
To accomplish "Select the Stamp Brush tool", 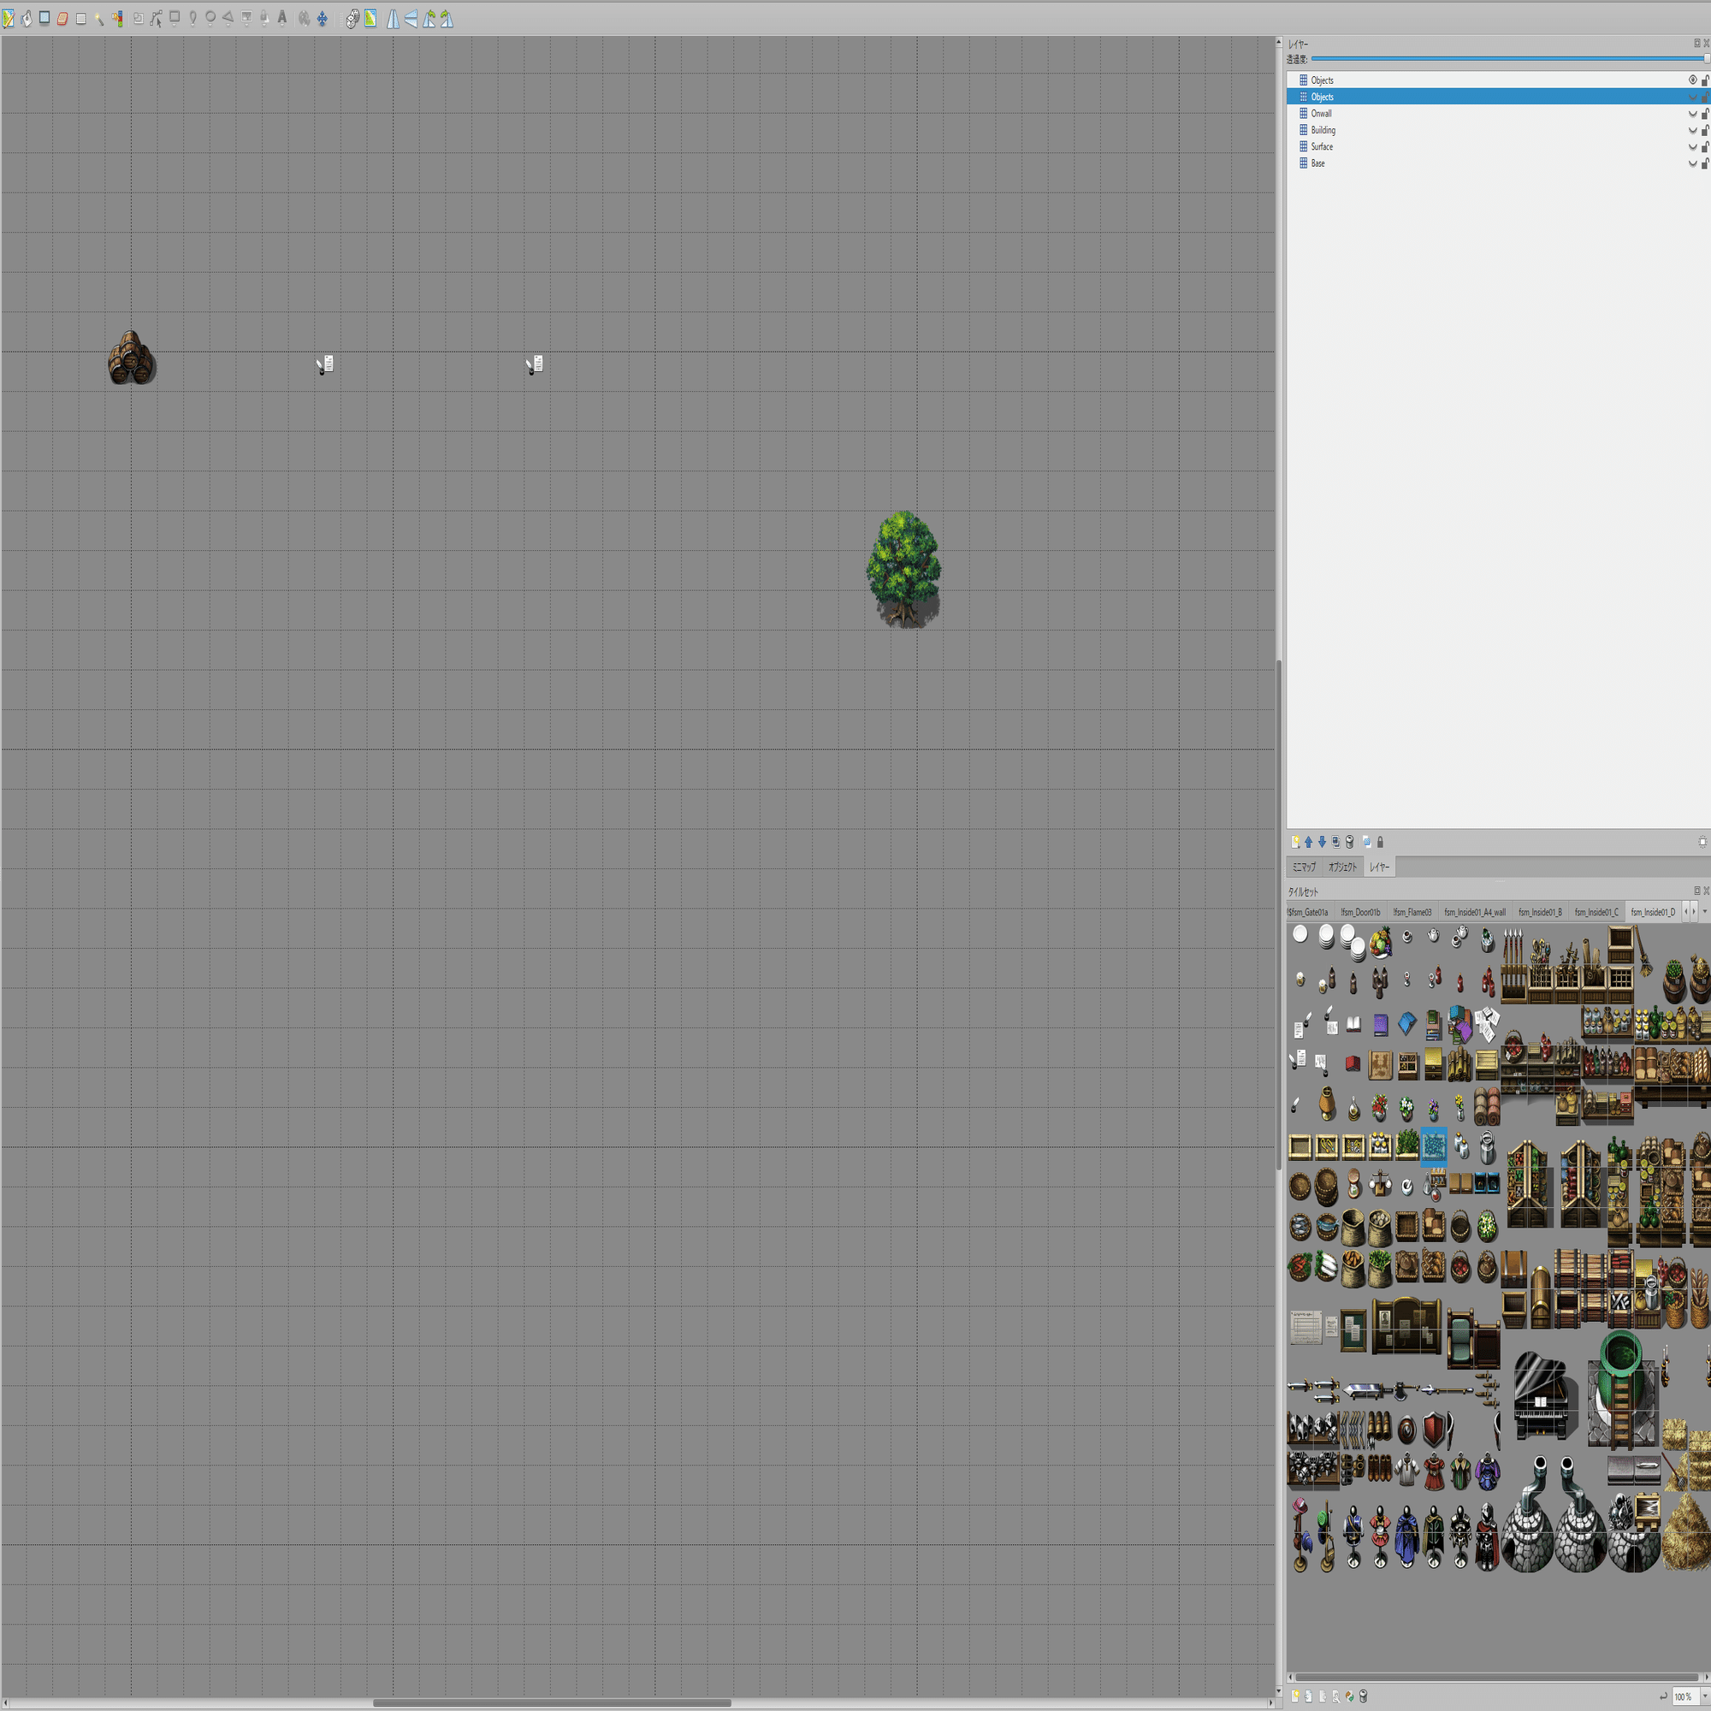I will click(x=8, y=19).
